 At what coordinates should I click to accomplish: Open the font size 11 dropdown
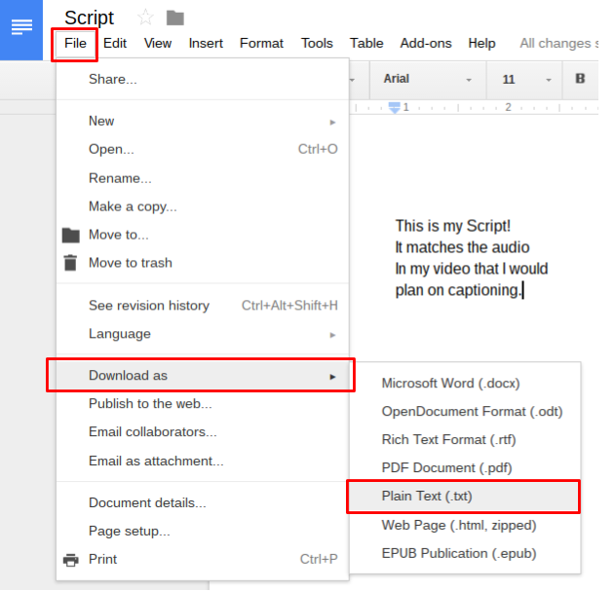pos(525,80)
